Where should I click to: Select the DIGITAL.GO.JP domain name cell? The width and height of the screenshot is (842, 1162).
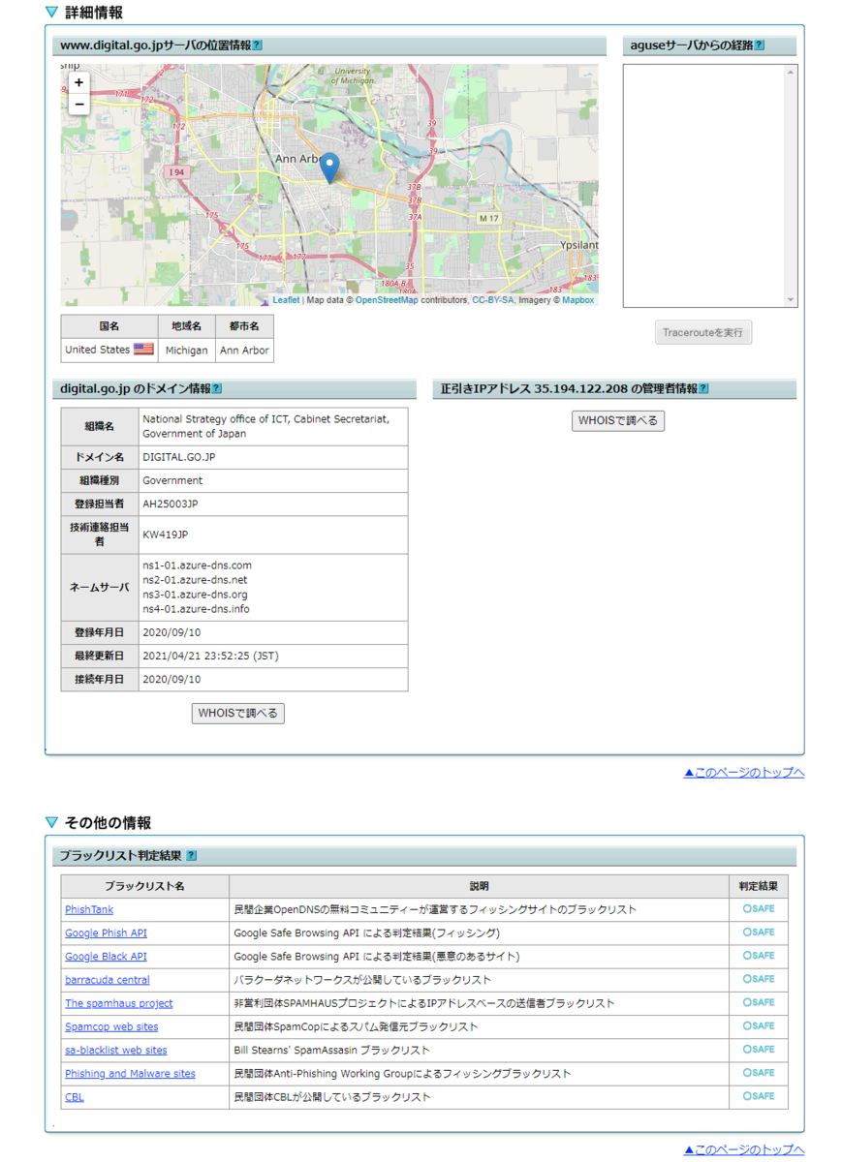(x=272, y=457)
